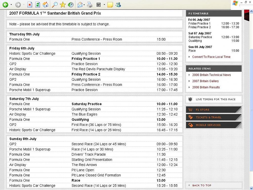Open the Favorites star
Image resolution: width=253 pixels, height=190 pixels.
coord(63,5)
